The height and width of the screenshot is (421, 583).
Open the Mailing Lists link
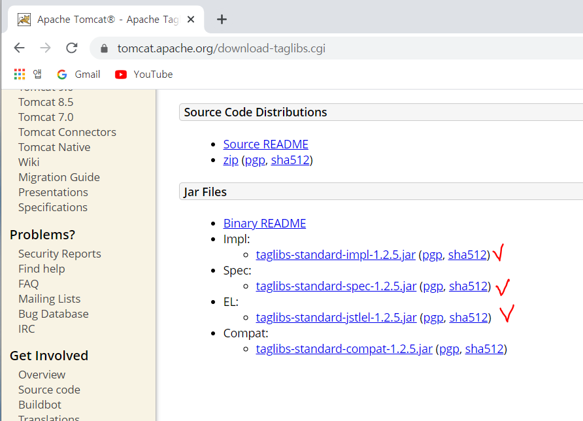[x=50, y=299]
